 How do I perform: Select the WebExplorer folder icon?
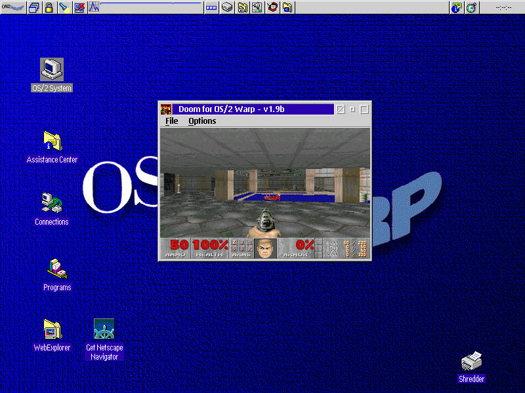point(52,329)
